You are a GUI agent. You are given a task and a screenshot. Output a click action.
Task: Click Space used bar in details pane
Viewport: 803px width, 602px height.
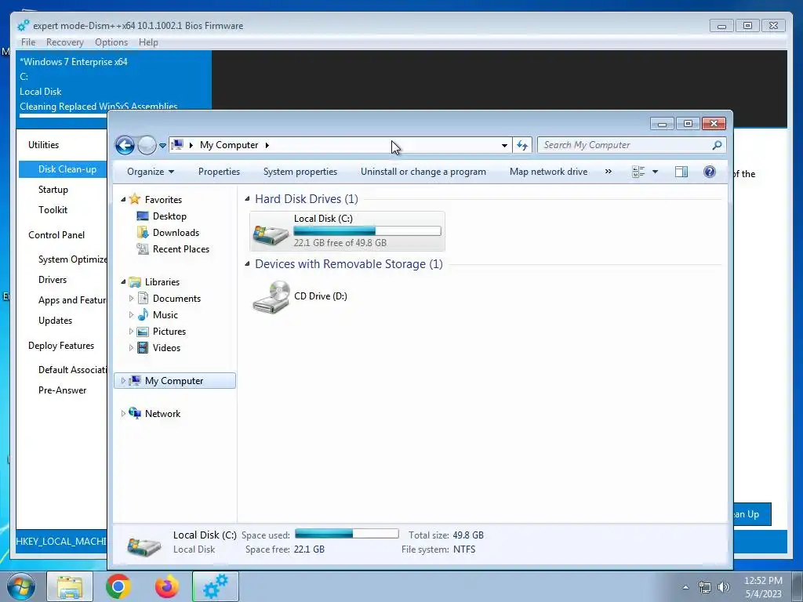click(347, 534)
